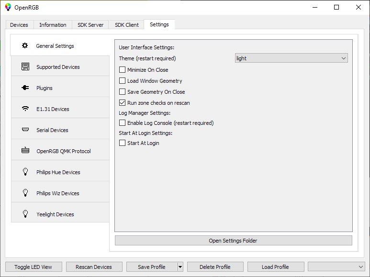
Task: Open OpenRGB QMK Protocol keyboard icon
Action: click(x=25, y=151)
